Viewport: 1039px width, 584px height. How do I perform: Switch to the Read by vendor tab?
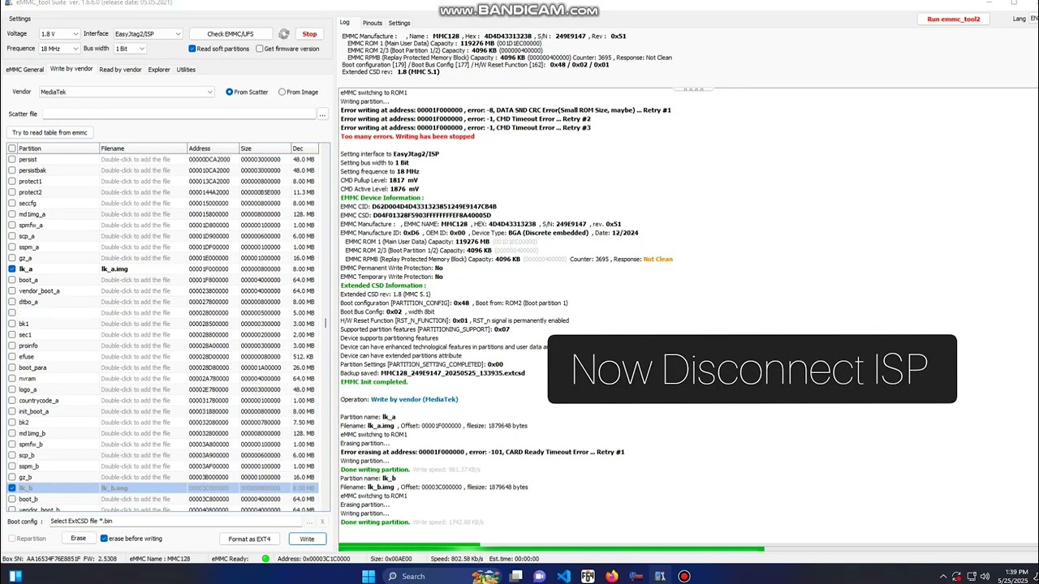(x=120, y=70)
